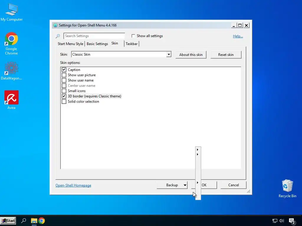Switch to the Taskbar tab
Viewport: 302px width, 226px height.
[x=132, y=44]
